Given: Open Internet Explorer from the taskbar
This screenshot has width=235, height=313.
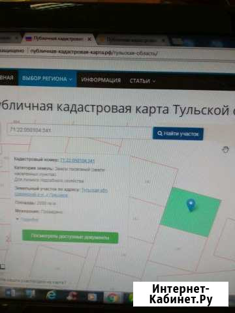Looking at the screenshot, I should [x=52, y=295].
